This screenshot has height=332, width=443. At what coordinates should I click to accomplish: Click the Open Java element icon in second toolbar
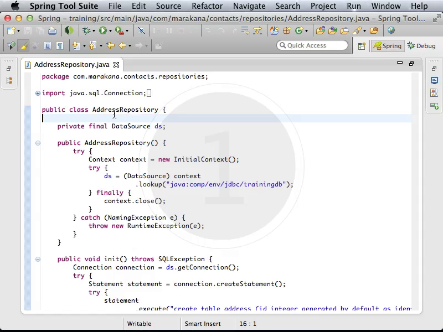(x=11, y=45)
